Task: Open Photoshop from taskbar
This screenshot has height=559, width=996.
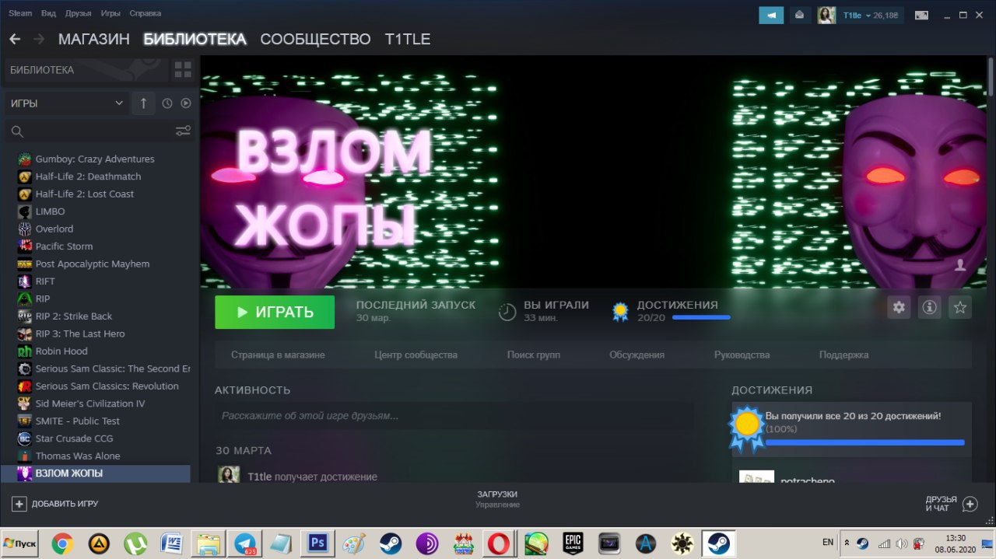Action: coord(317,543)
